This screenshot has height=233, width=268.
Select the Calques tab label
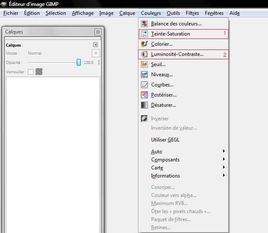(13, 45)
